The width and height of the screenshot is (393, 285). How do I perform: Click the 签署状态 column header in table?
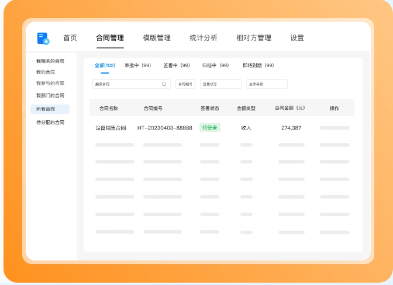[x=210, y=109]
